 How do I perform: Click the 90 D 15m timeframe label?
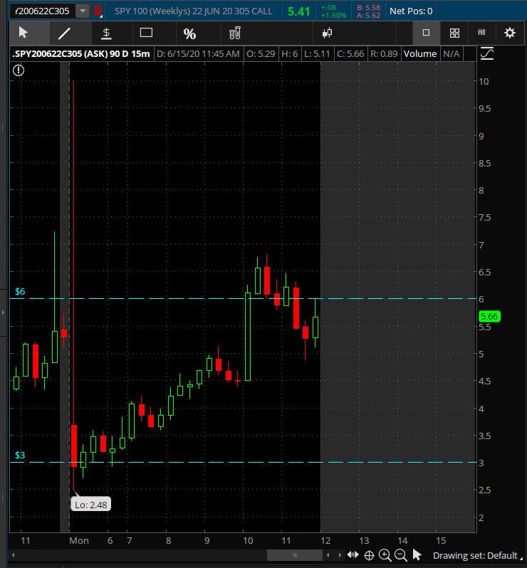pyautogui.click(x=130, y=53)
